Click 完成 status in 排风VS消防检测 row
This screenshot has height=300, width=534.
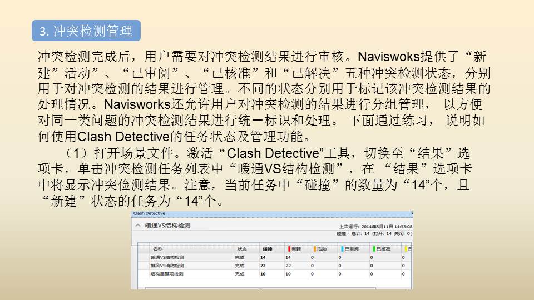[239, 266]
